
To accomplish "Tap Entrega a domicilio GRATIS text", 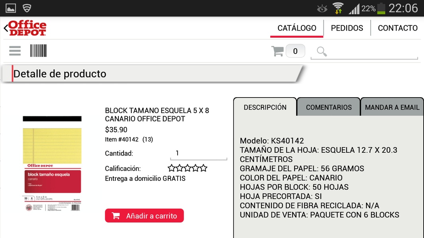I will pyautogui.click(x=145, y=178).
